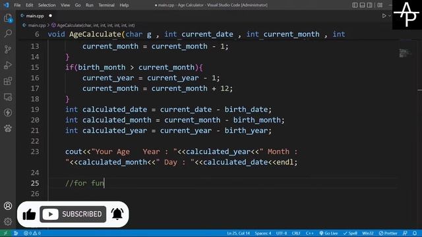Click CRLF end of line setting
Image resolution: width=422 pixels, height=237 pixels.
[x=296, y=233]
